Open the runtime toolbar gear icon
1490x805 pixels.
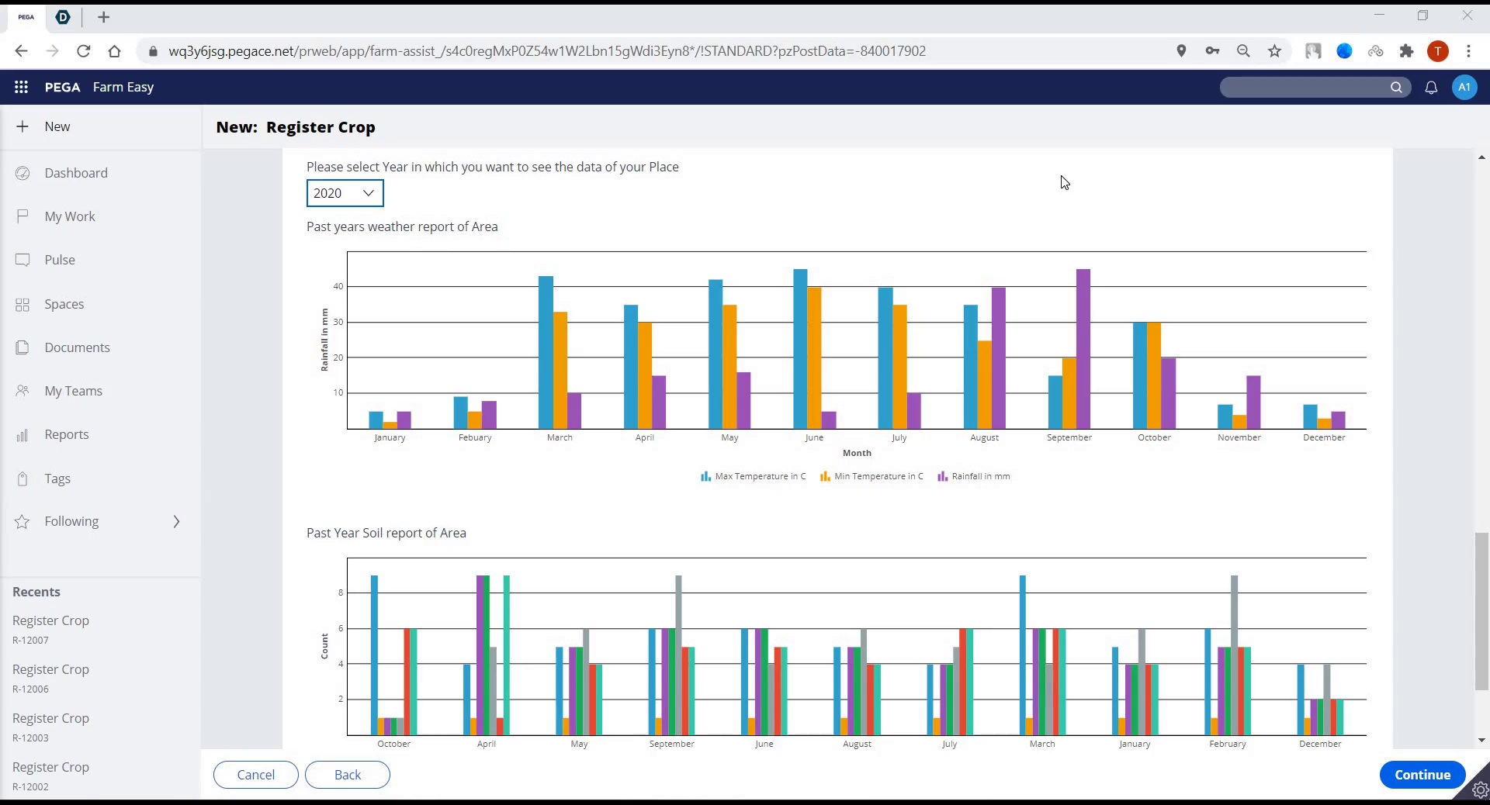[x=1480, y=790]
